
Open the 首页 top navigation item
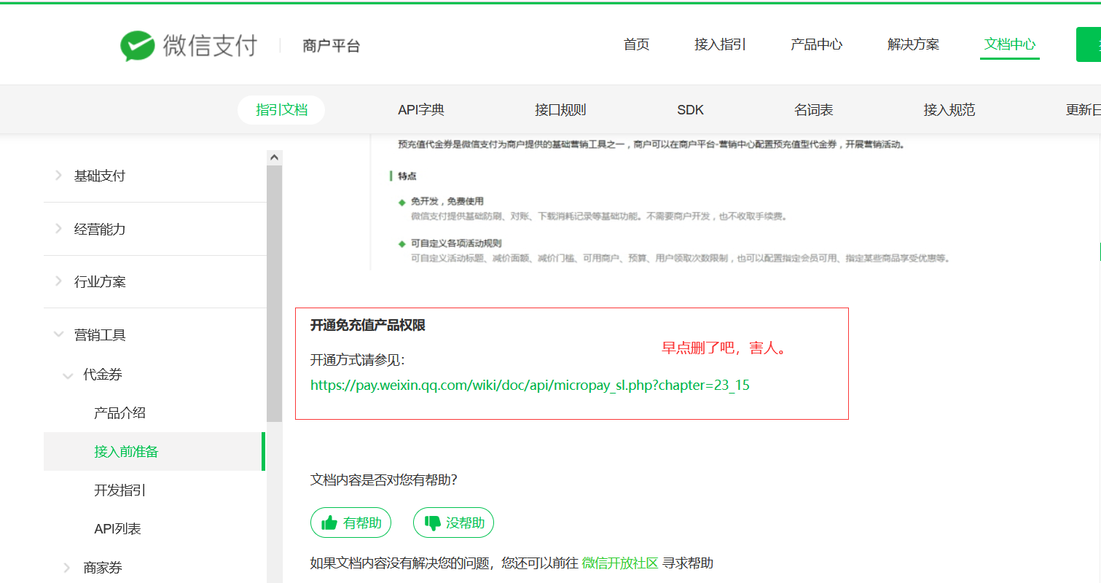(x=636, y=44)
